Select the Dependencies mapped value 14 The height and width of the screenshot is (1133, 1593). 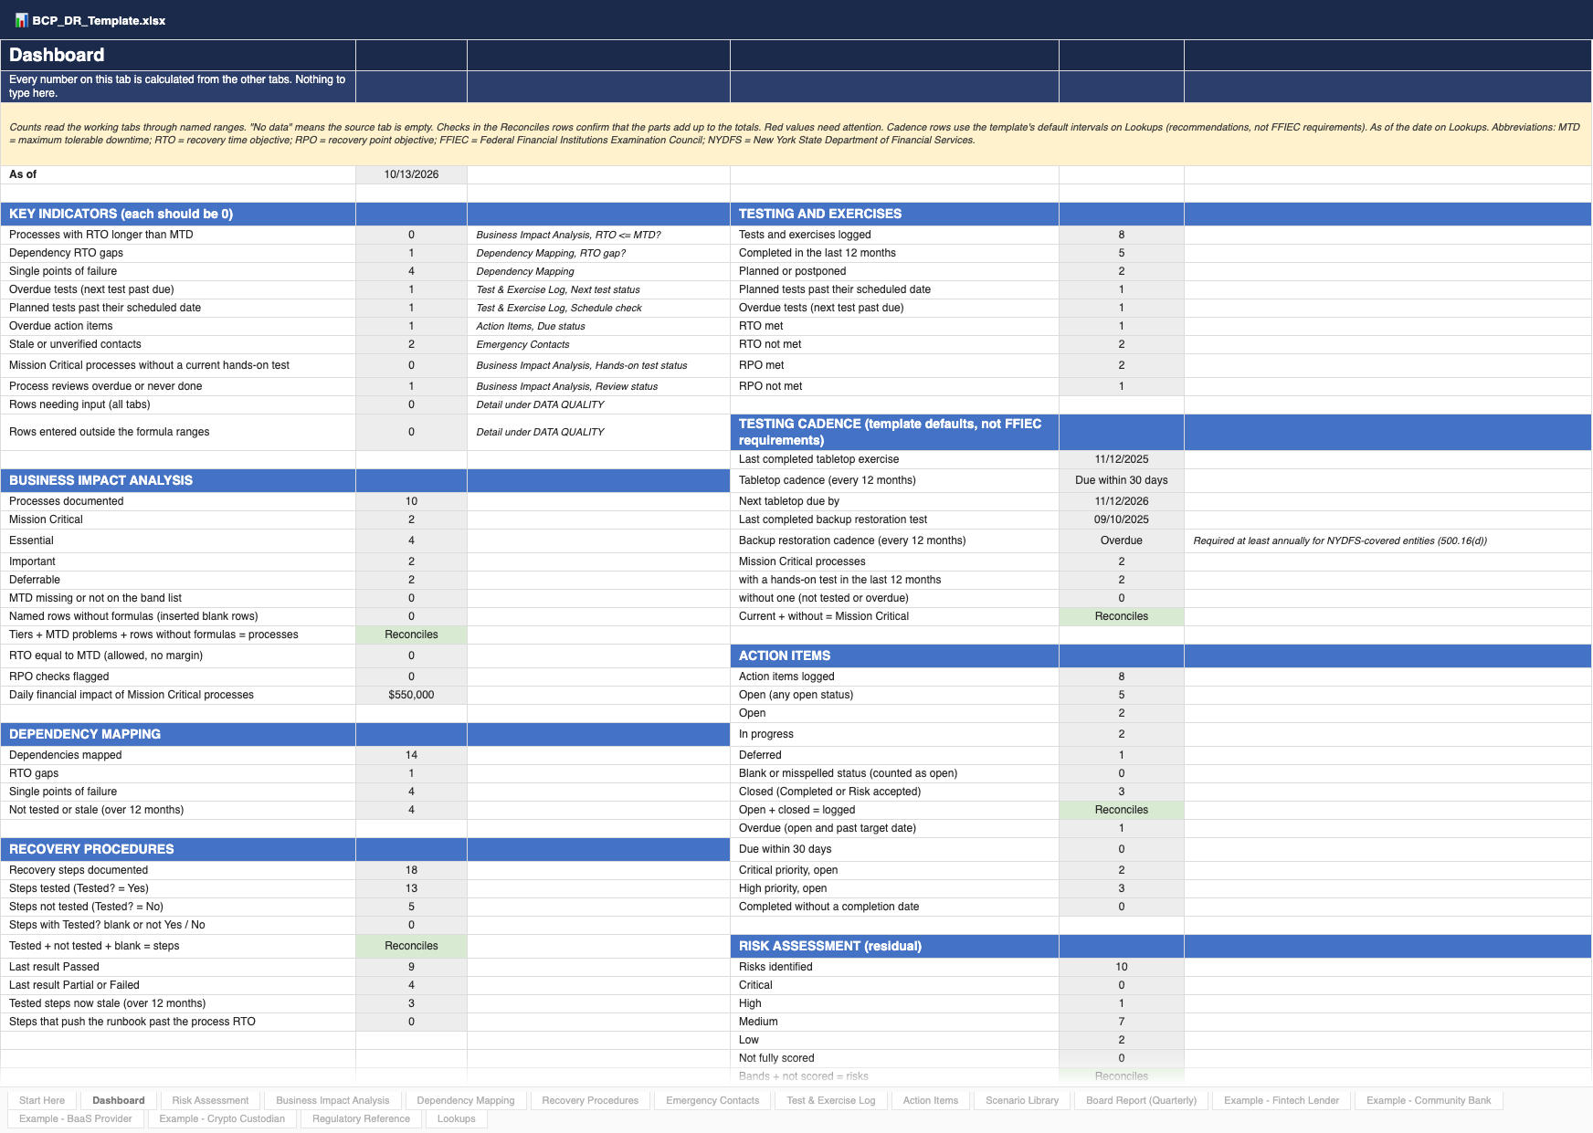point(411,755)
